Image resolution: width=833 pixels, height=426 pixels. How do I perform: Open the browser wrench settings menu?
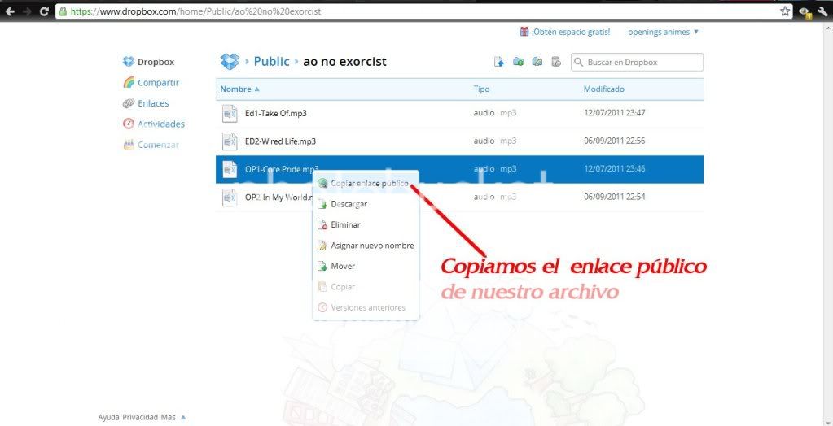[x=823, y=11]
